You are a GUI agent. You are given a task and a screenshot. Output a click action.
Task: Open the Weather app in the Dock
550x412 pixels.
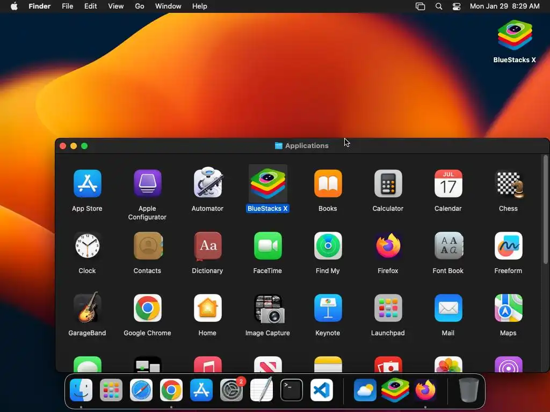[365, 390]
